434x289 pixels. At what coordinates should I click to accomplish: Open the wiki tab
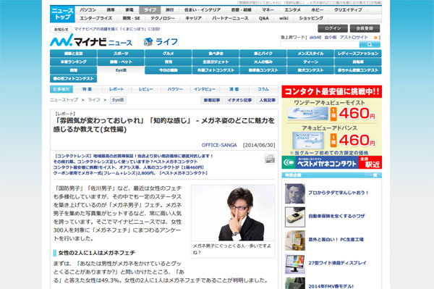click(284, 18)
